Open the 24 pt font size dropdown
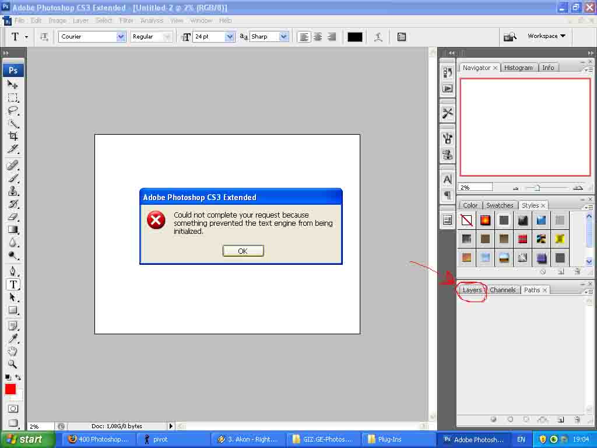Viewport: 597px width, 448px height. click(229, 37)
